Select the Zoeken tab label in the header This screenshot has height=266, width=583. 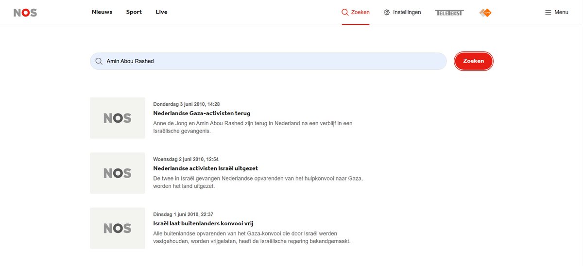tap(360, 12)
